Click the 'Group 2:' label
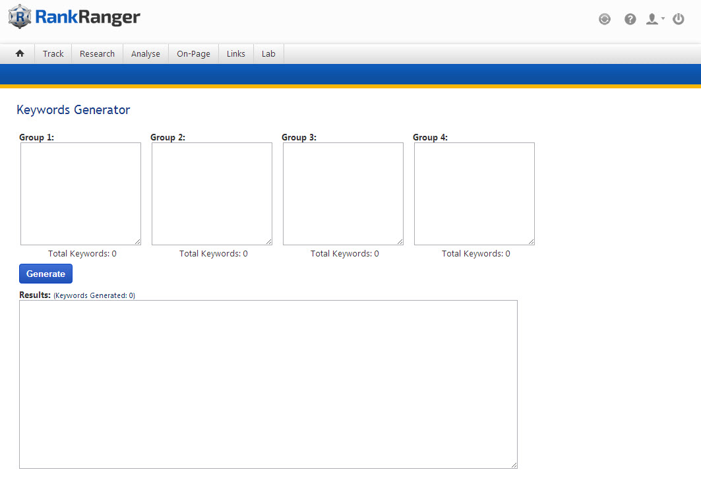 168,137
